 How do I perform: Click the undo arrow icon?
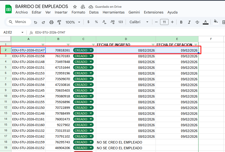point(35,22)
